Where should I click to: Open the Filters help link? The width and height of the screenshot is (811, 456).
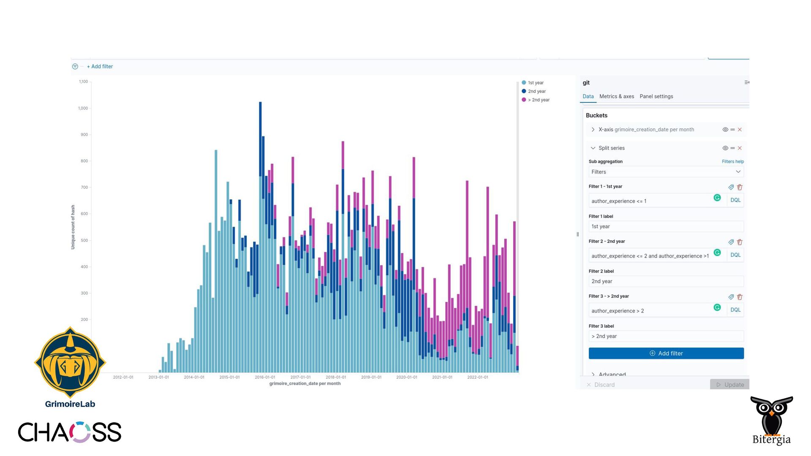click(732, 161)
